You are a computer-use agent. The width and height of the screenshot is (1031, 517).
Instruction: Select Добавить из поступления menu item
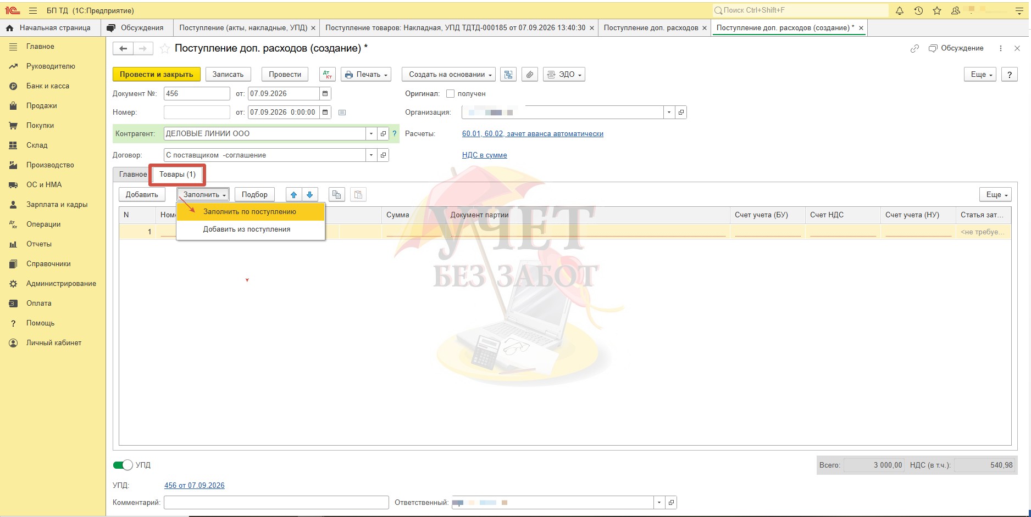[251, 229]
